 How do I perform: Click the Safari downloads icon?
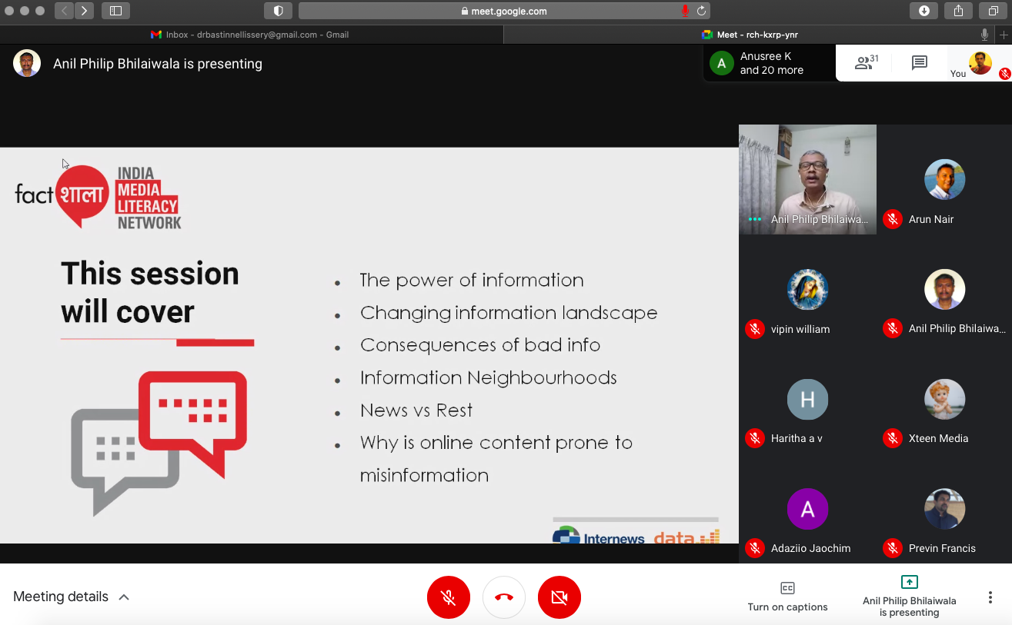pos(923,11)
